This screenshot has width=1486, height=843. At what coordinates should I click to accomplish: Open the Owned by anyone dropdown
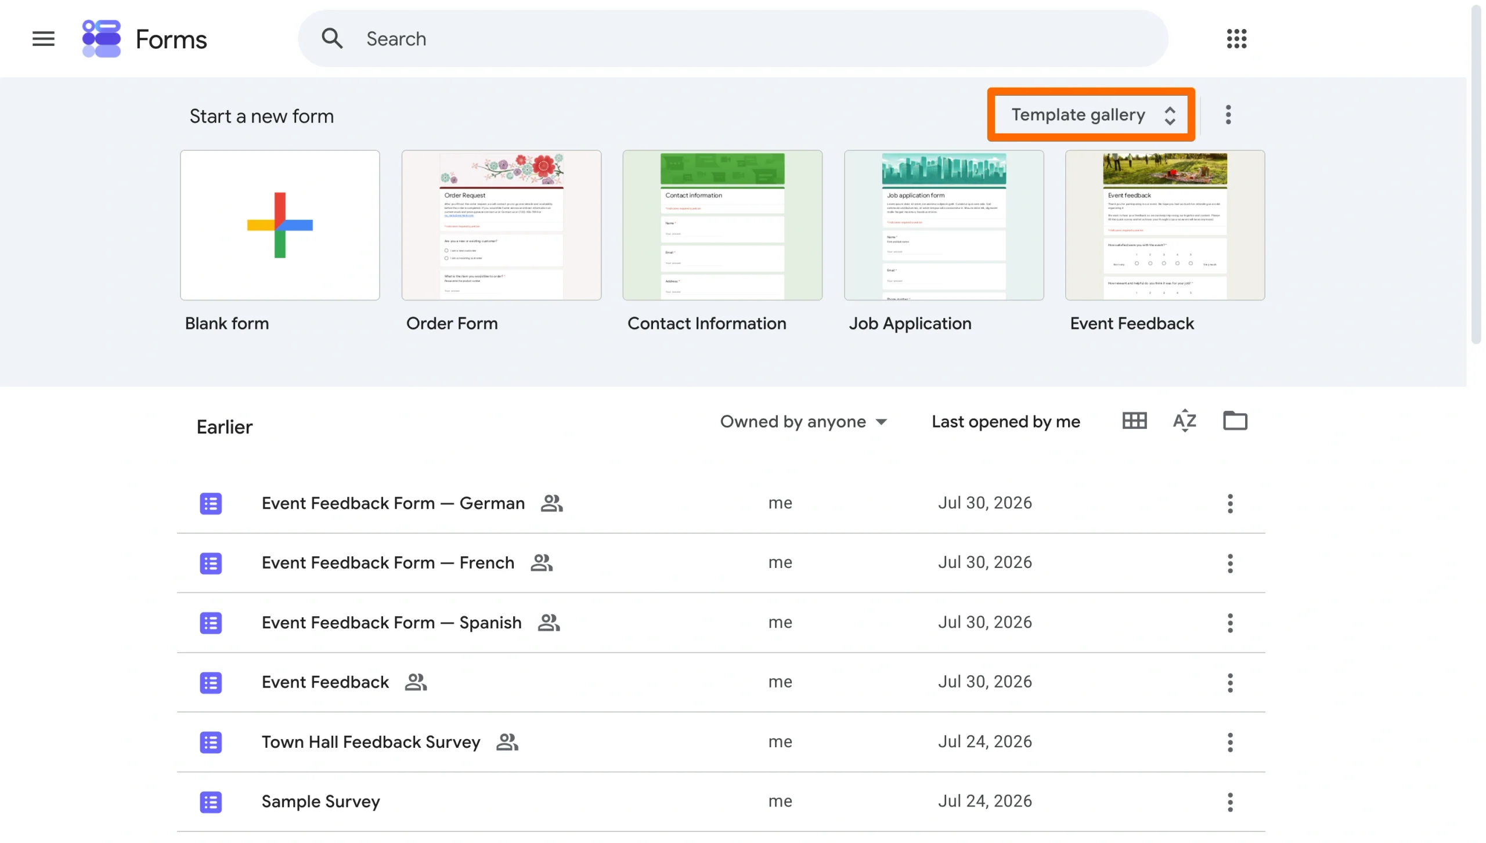pyautogui.click(x=803, y=422)
